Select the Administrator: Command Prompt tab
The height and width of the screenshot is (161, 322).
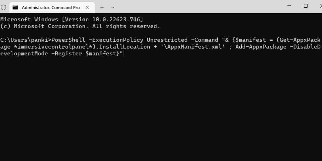click(51, 8)
